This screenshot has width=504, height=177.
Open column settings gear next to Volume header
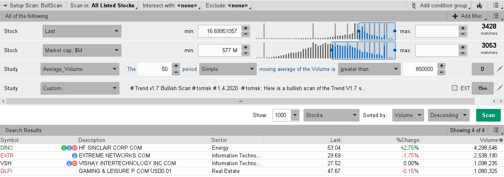[501, 140]
